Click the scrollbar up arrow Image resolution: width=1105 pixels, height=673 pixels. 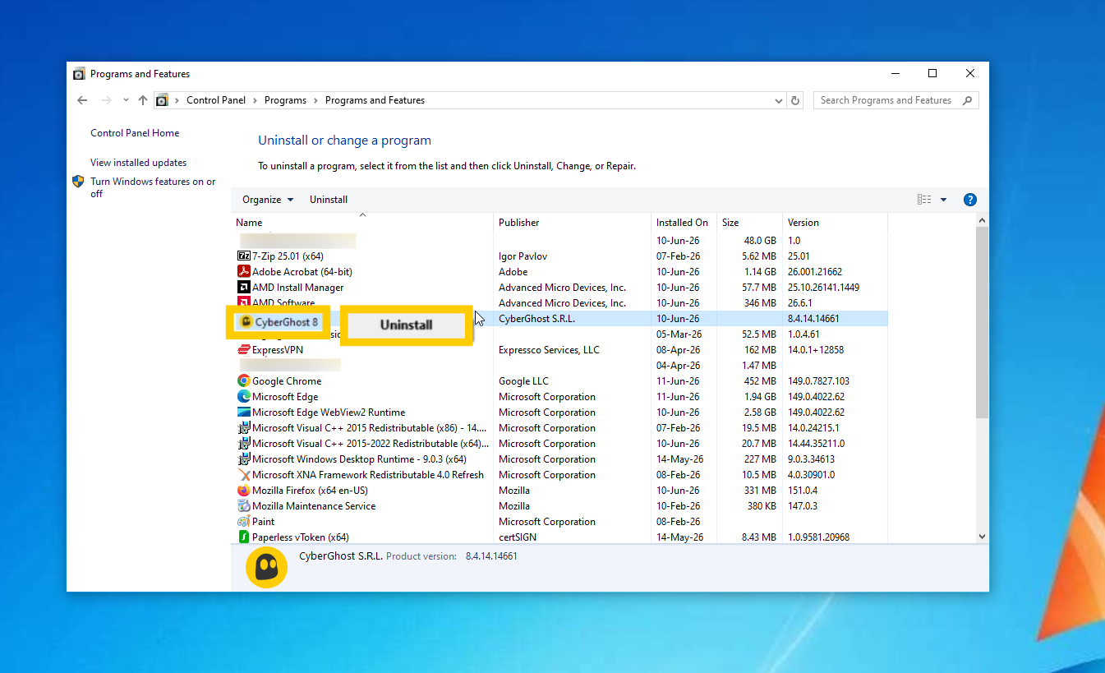982,222
